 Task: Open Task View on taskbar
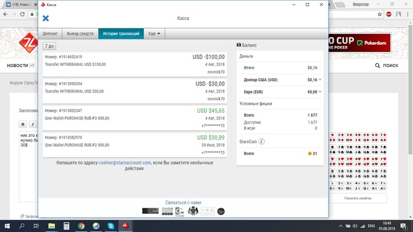36,226
